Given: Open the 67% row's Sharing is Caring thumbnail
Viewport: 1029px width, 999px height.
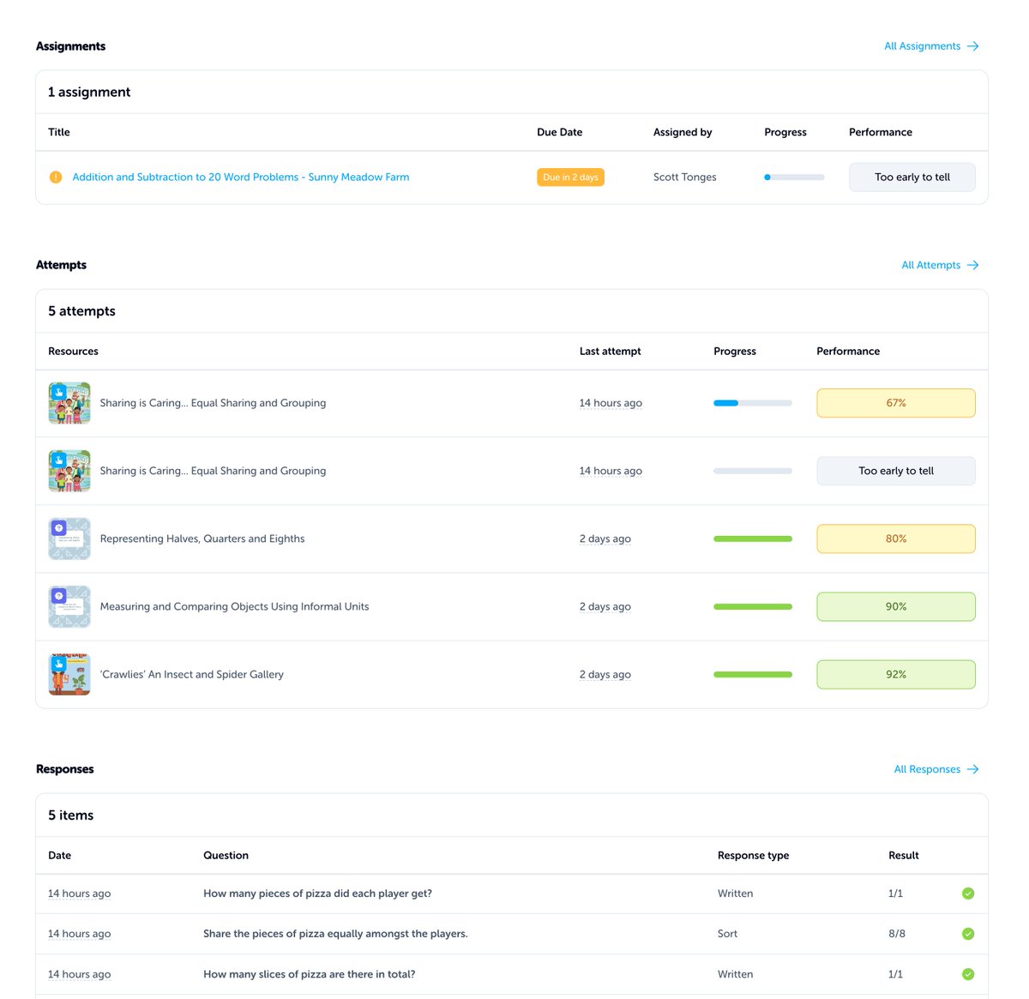Looking at the screenshot, I should point(69,403).
